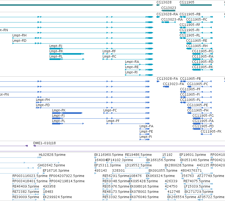Screen dimensions: 225x201
Task: Select protein Lmpt-PE
Action: click(146, 132)
